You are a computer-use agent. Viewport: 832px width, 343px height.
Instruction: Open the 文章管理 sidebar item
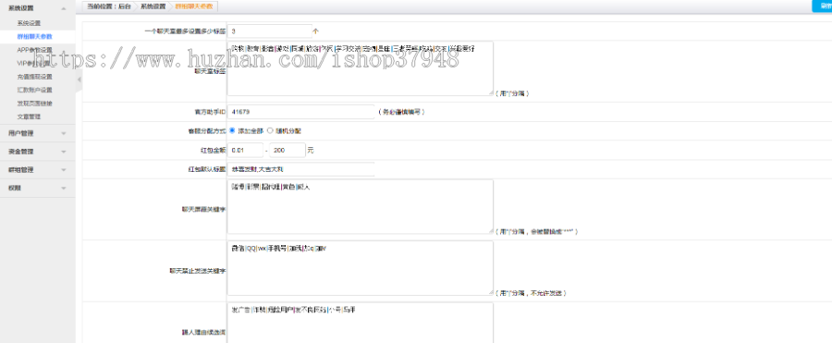coord(29,116)
